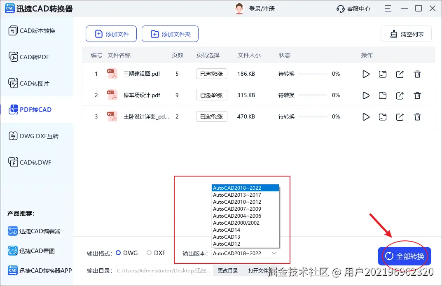442x286 pixels.
Task: Open output folder for 停车场设计.pdf
Action: [383, 95]
